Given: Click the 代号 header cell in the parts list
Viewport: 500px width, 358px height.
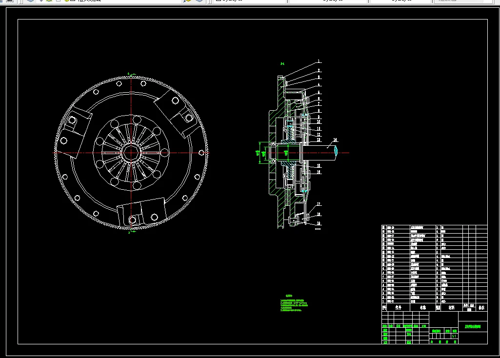Looking at the screenshot, I should click(x=398, y=308).
